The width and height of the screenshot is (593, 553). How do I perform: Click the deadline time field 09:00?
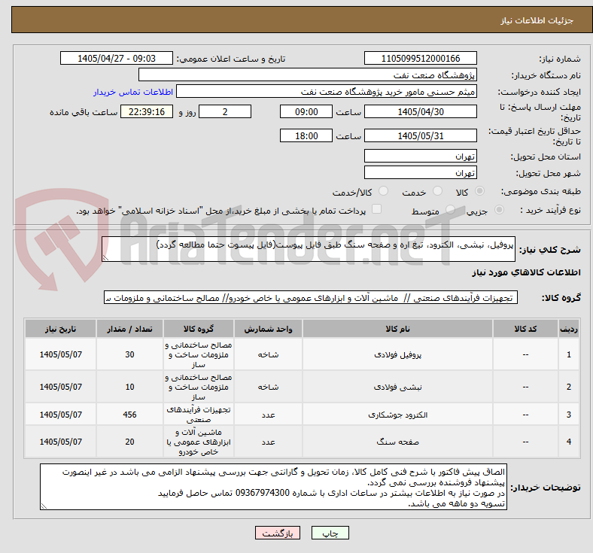[x=306, y=111]
